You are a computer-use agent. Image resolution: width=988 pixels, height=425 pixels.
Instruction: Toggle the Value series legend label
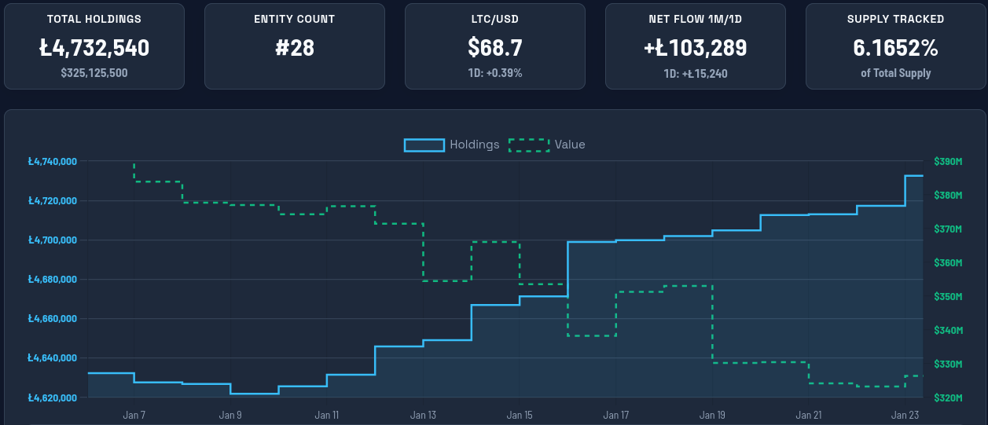click(570, 145)
